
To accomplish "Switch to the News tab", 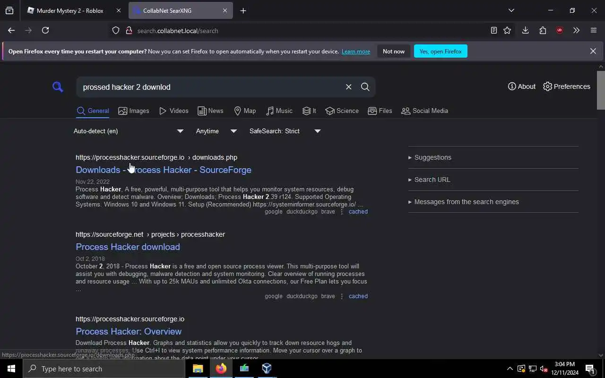I will (x=210, y=111).
